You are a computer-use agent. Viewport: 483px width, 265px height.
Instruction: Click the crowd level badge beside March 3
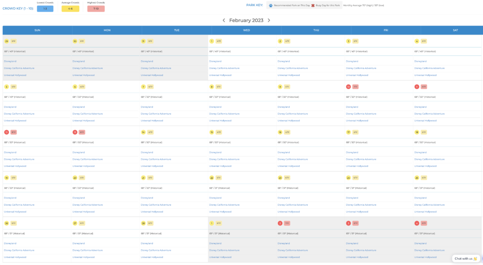click(x=356, y=224)
